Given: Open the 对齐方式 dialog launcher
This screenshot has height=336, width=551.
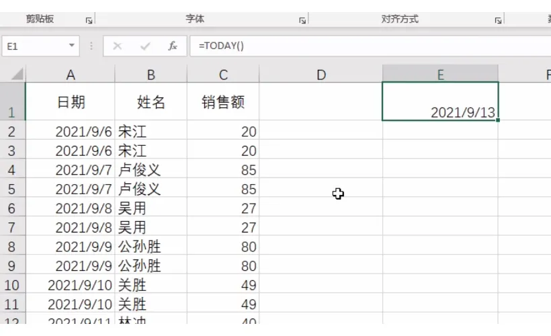Looking at the screenshot, I should [x=498, y=20].
